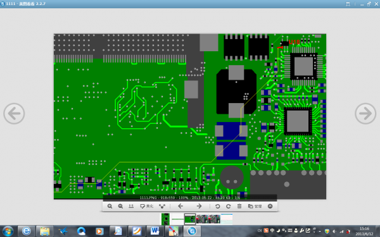Delete current image with the trash icon
This screenshot has height=237, width=380.
[239, 206]
